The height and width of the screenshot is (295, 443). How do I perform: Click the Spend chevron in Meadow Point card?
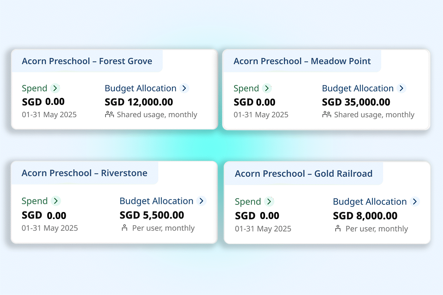pyautogui.click(x=267, y=88)
